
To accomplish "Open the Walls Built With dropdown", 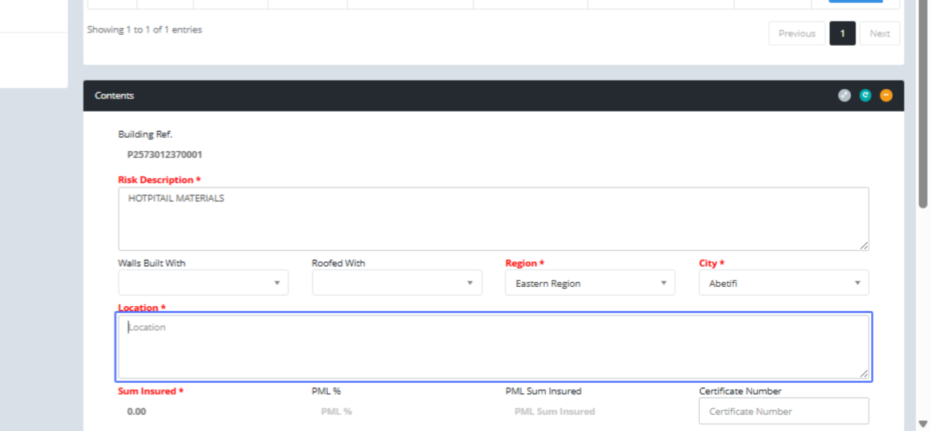I will (203, 283).
